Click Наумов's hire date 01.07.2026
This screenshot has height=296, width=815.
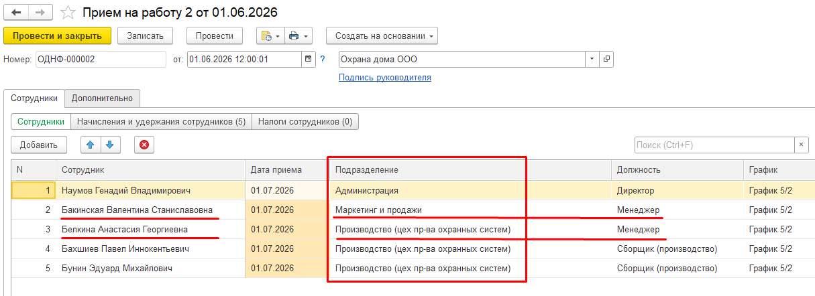coord(286,191)
